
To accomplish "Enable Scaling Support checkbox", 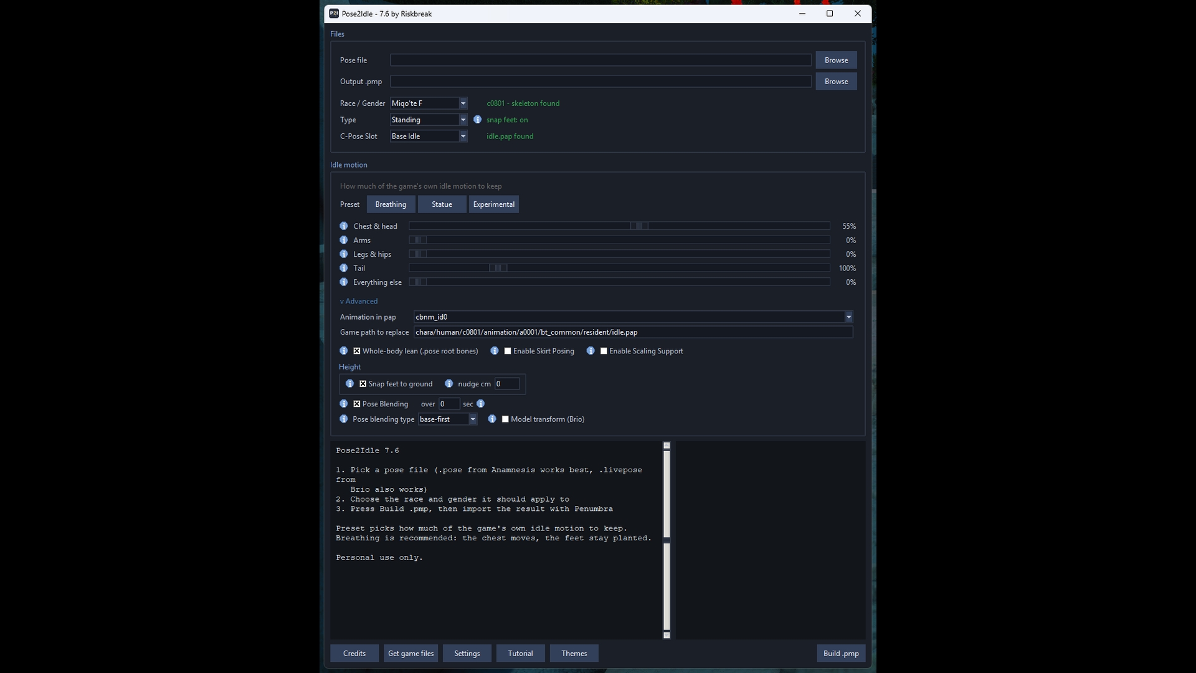I will pos(604,351).
